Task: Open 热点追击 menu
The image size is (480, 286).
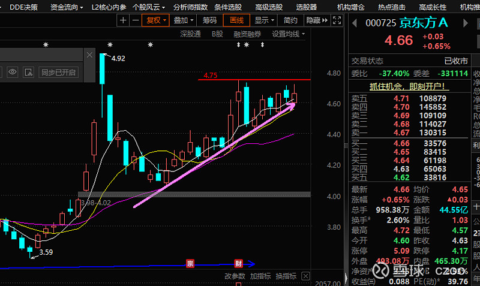Action: (392, 7)
